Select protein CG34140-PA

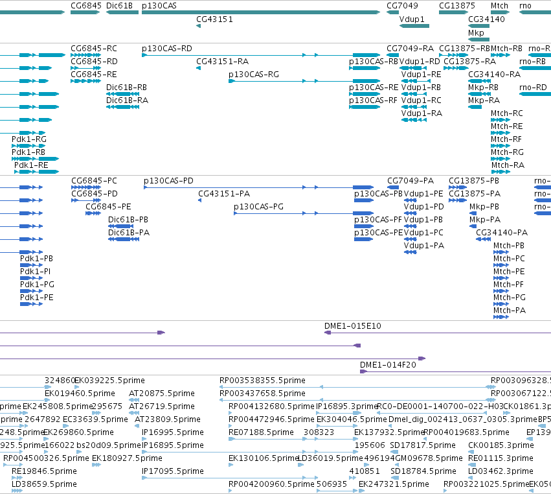(x=483, y=239)
